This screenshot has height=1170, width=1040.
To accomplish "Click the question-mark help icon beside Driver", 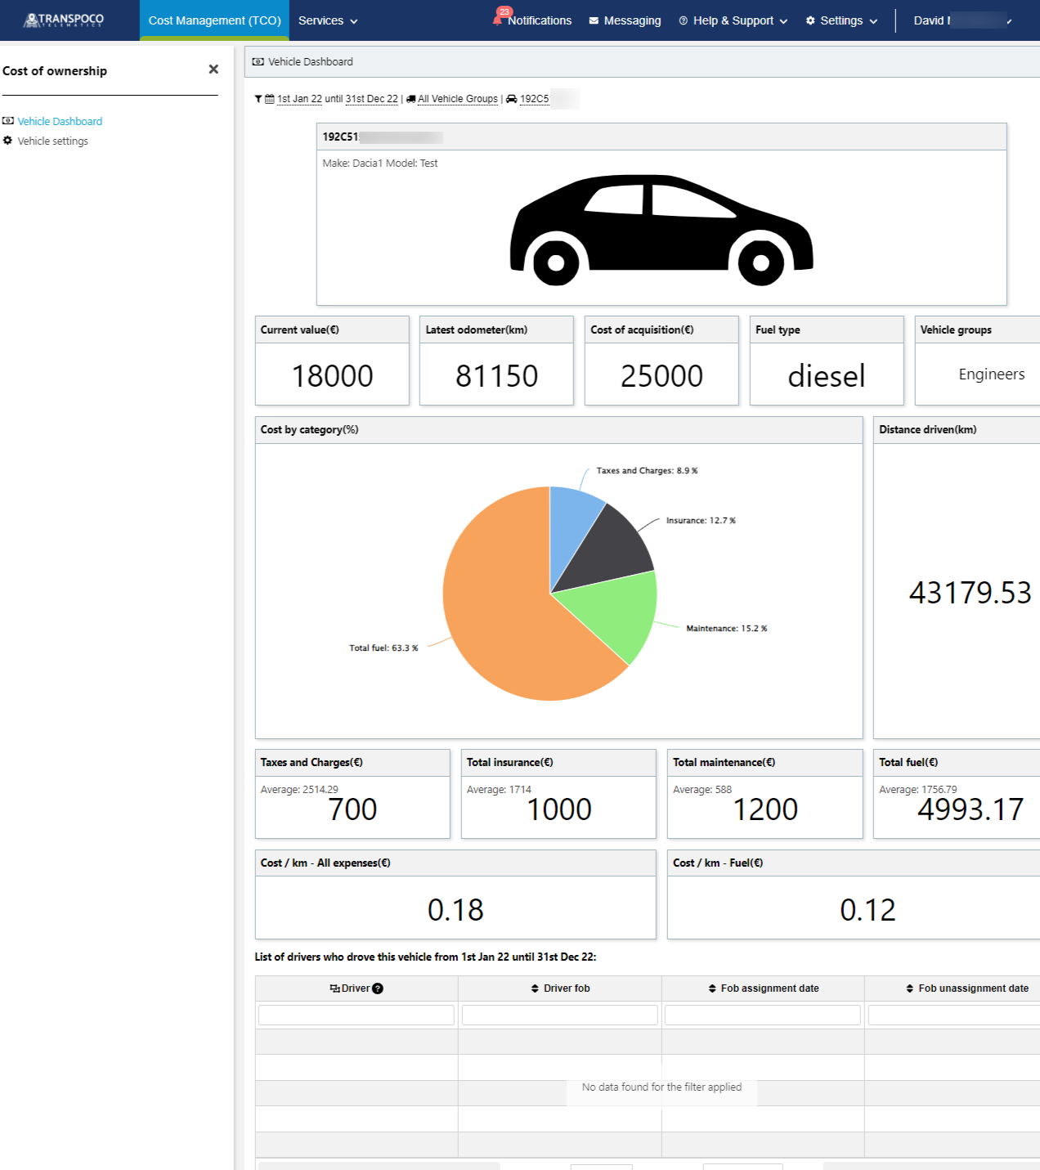I will pos(377,988).
